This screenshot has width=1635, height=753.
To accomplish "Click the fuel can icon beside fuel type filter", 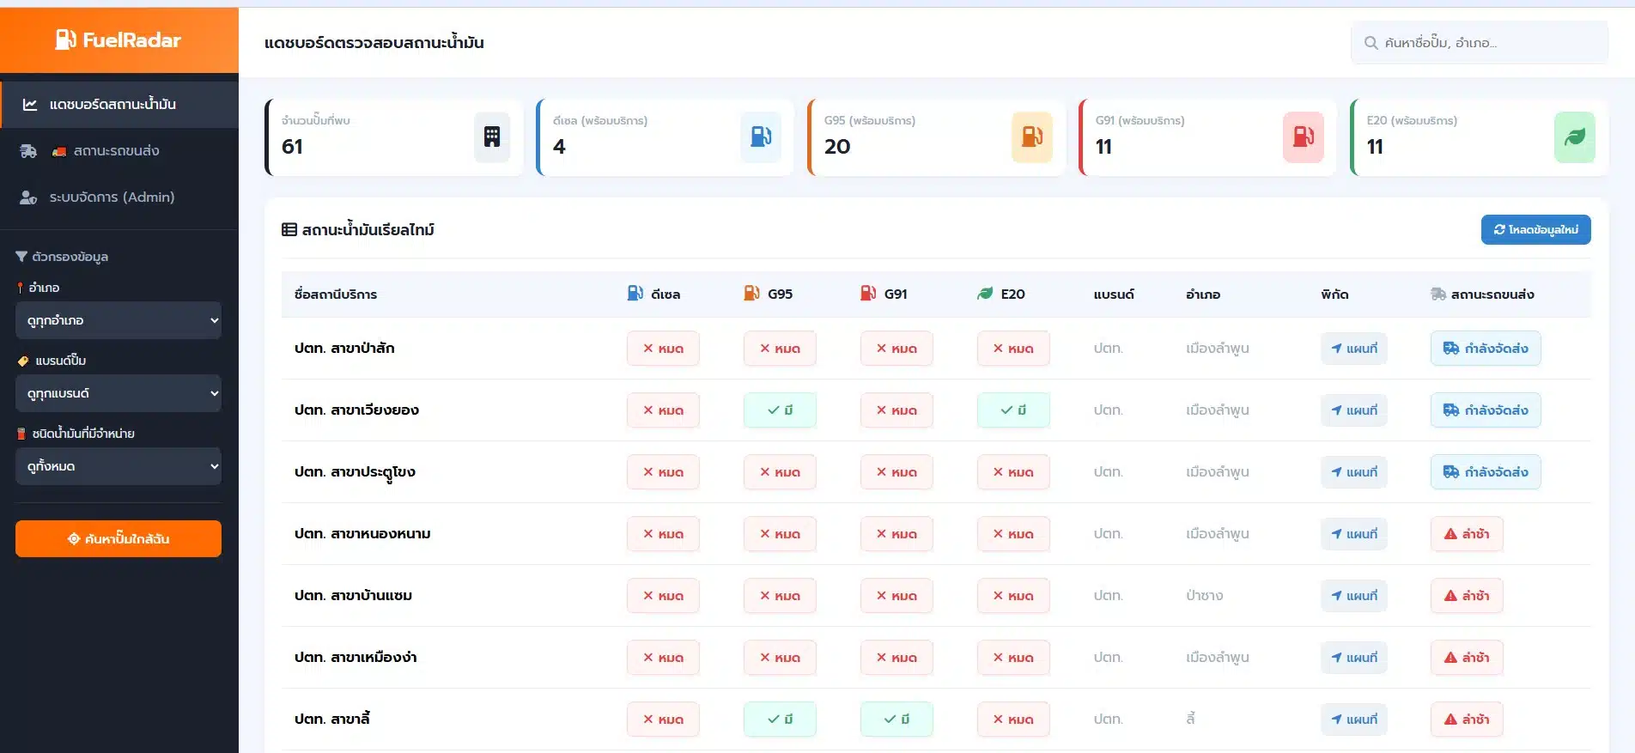I will [21, 434].
